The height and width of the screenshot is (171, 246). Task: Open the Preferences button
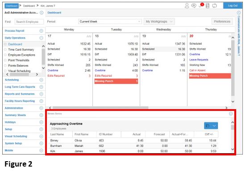(222, 21)
